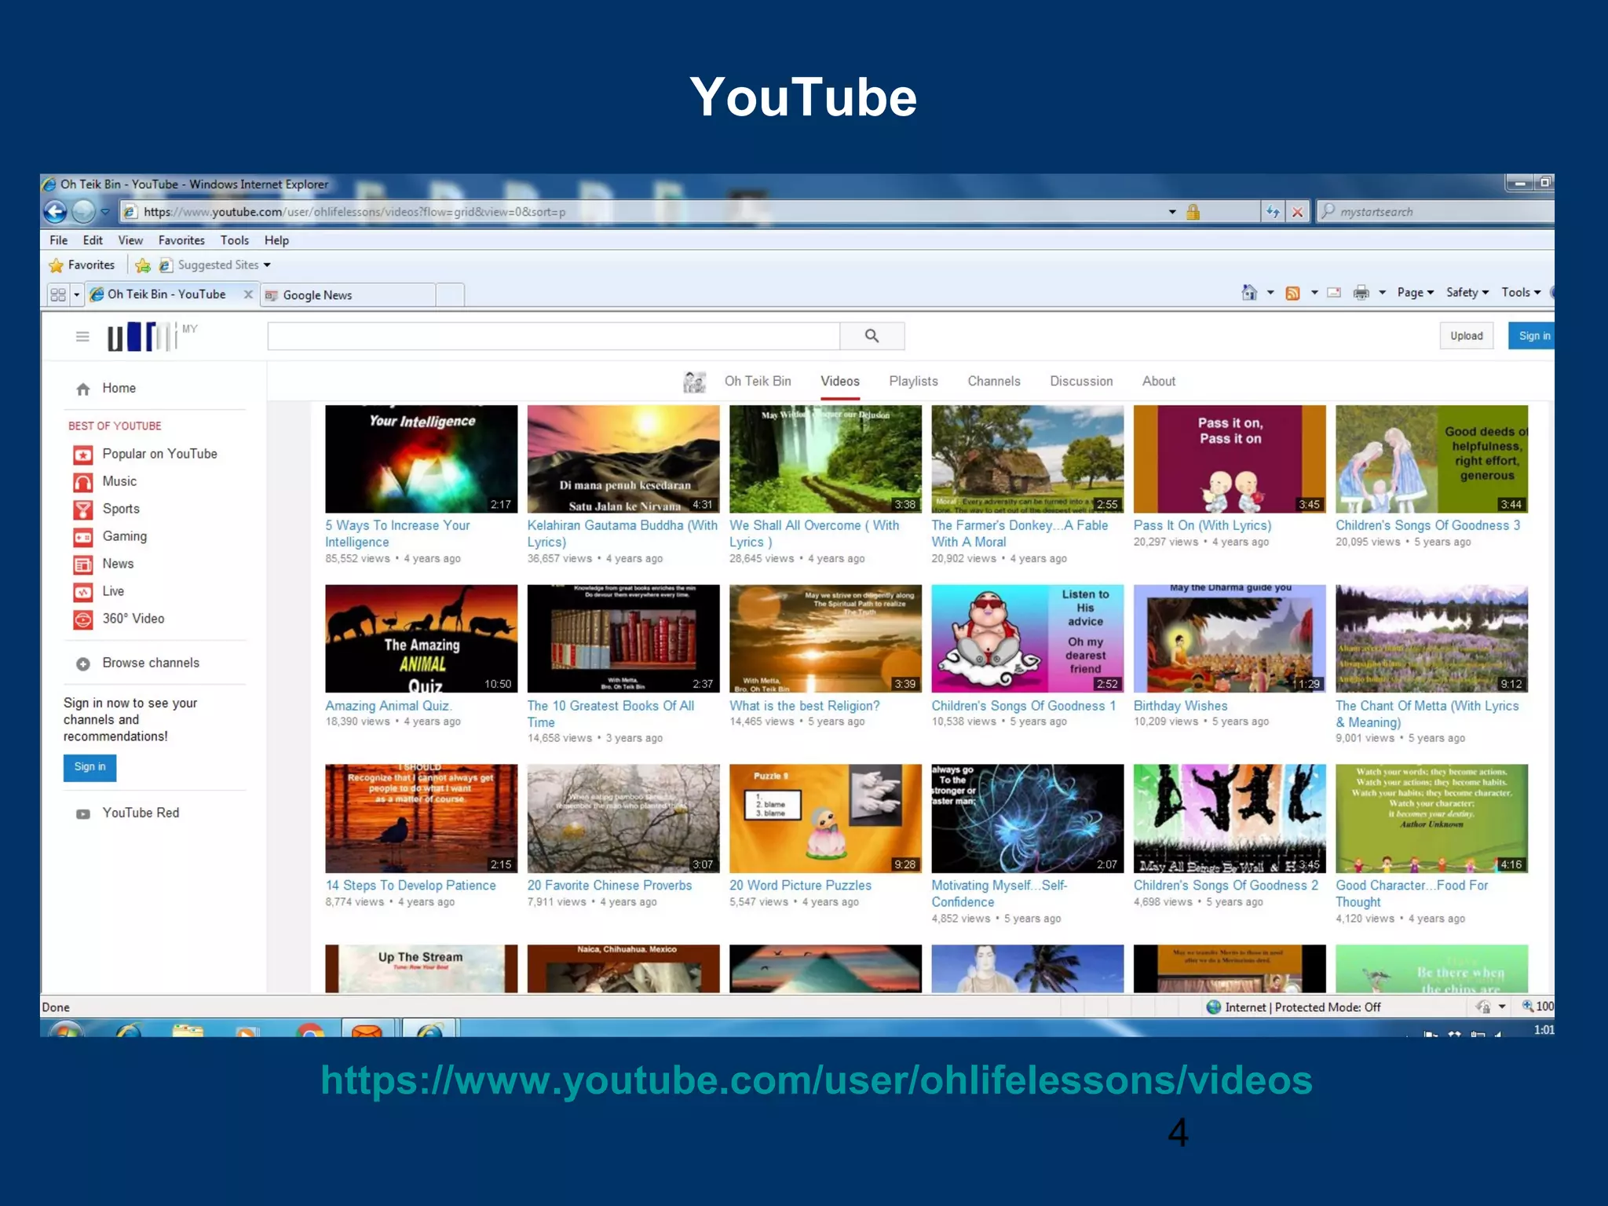Image resolution: width=1608 pixels, height=1206 pixels.
Task: Click the Pass It On video thumbnail
Action: pos(1230,459)
